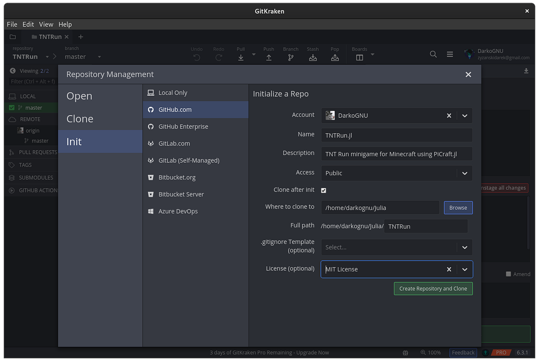Adjust the 100% zoom level control
The height and width of the screenshot is (362, 539).
(x=431, y=353)
